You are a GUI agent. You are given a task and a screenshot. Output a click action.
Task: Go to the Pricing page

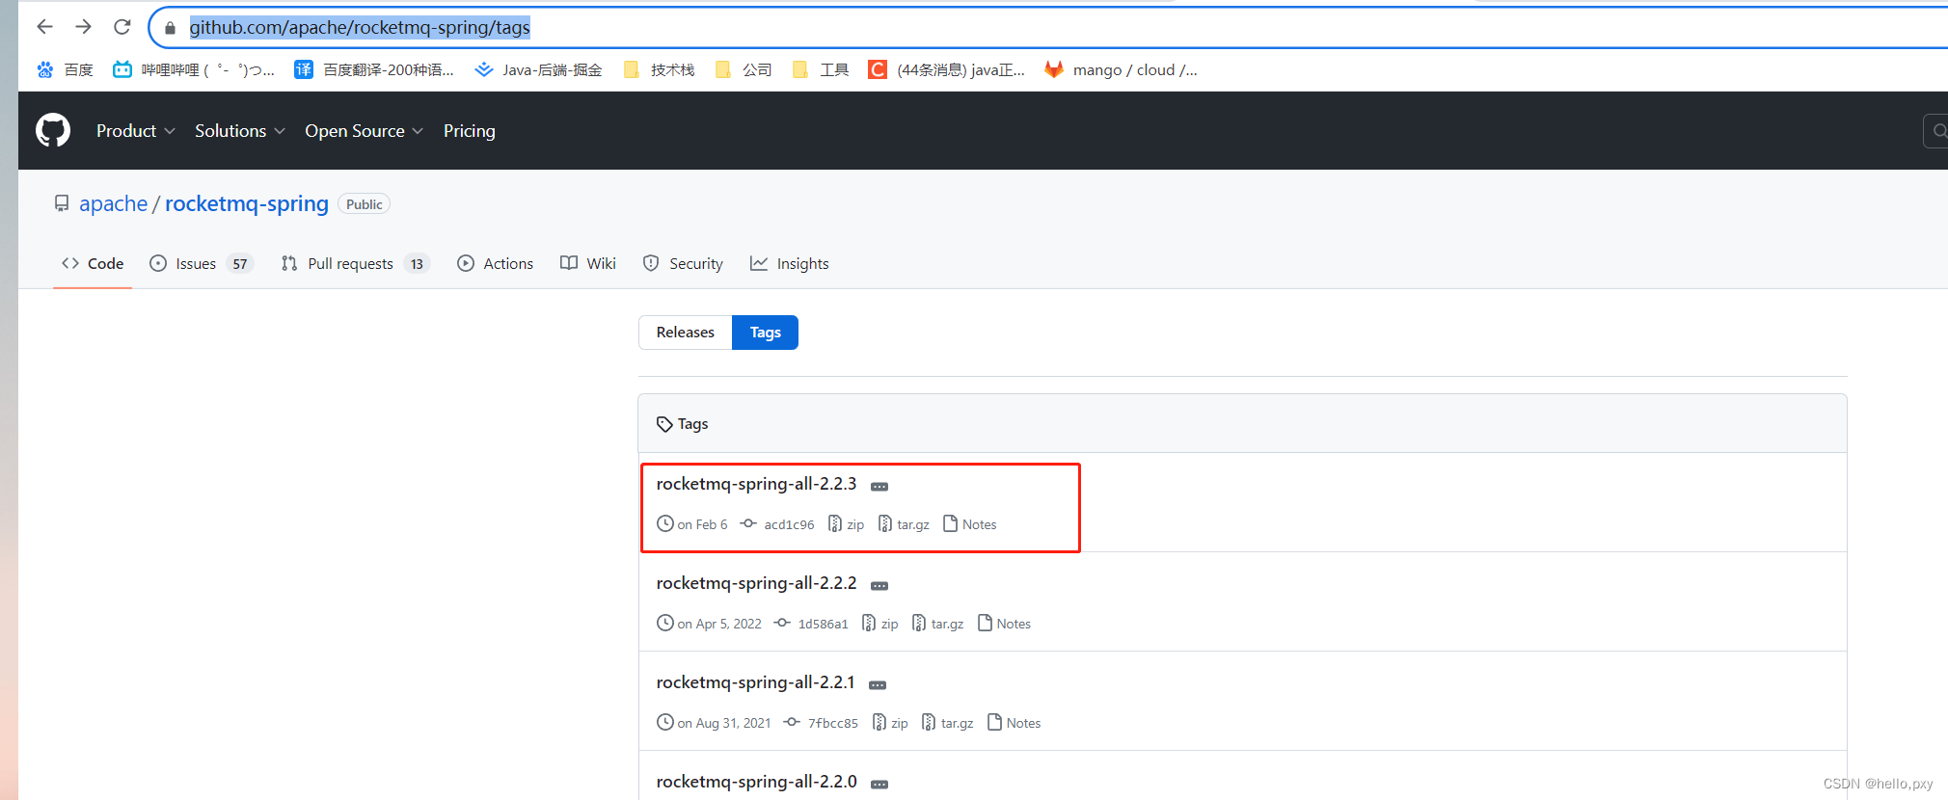pos(470,130)
